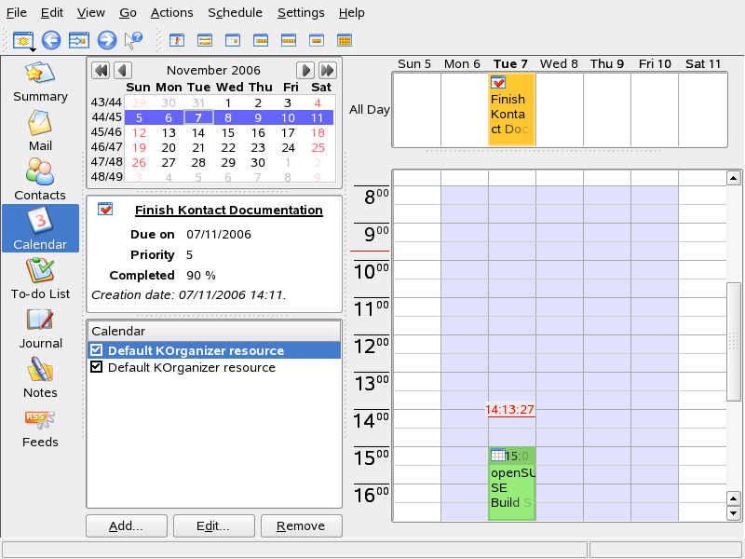This screenshot has width=745, height=559.
Task: Switch to the Next 3 Days view icon
Action: click(x=317, y=40)
